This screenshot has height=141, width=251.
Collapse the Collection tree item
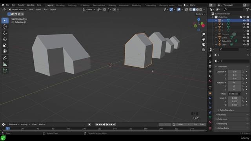point(213,17)
